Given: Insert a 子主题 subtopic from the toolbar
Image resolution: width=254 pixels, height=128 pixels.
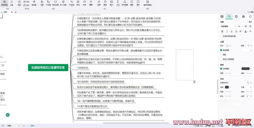Looking at the screenshot, I should (x=48, y=3).
